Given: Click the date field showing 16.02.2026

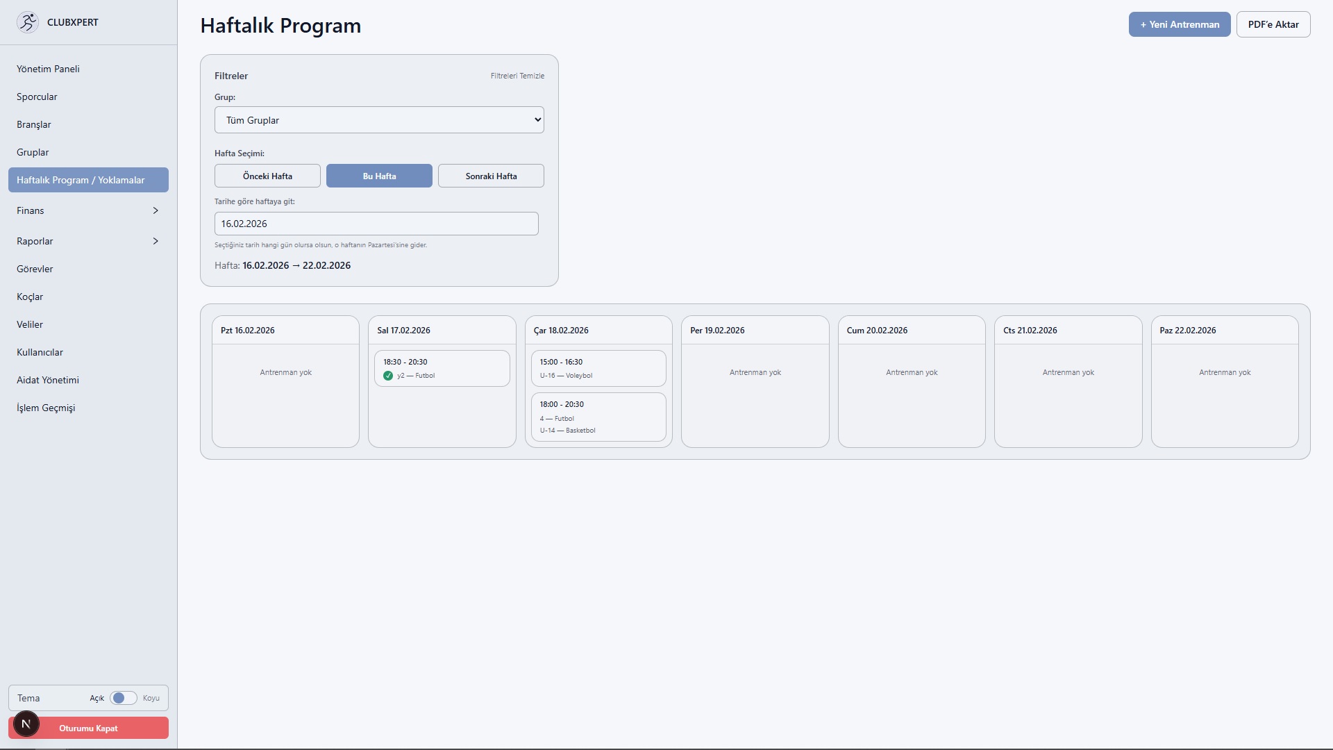Looking at the screenshot, I should 376,224.
